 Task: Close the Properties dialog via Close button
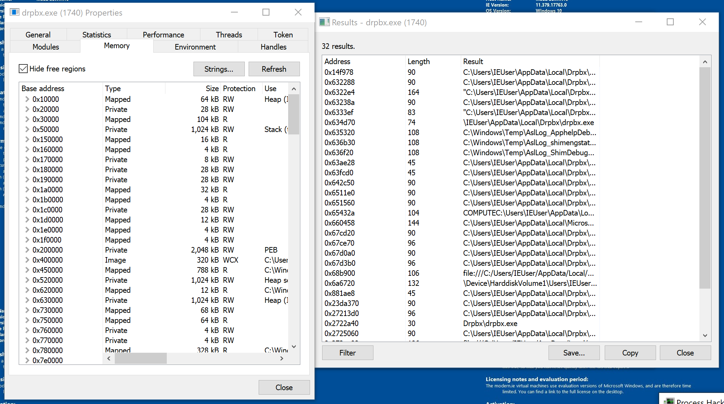coord(284,387)
